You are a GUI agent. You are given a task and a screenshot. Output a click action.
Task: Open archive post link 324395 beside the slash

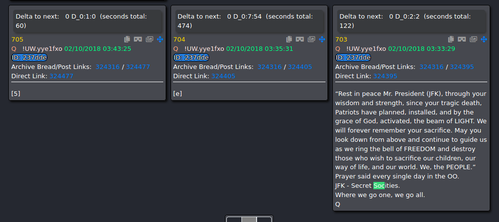pyautogui.click(x=462, y=67)
